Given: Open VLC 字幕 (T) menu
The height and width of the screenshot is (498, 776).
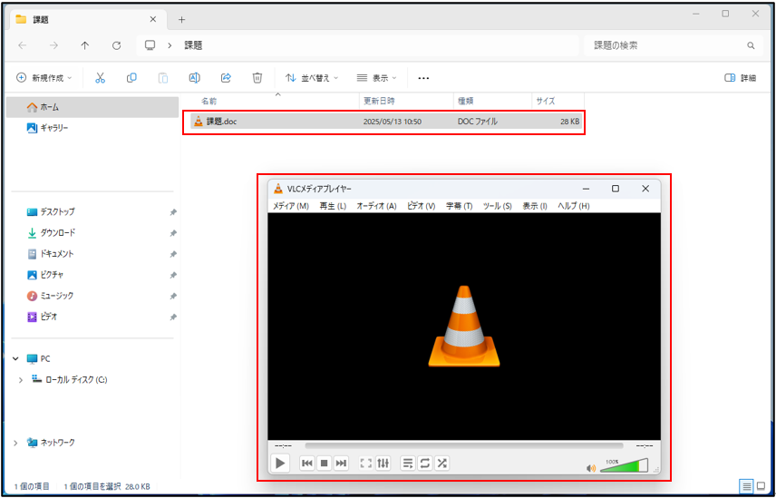Looking at the screenshot, I should tap(460, 206).
